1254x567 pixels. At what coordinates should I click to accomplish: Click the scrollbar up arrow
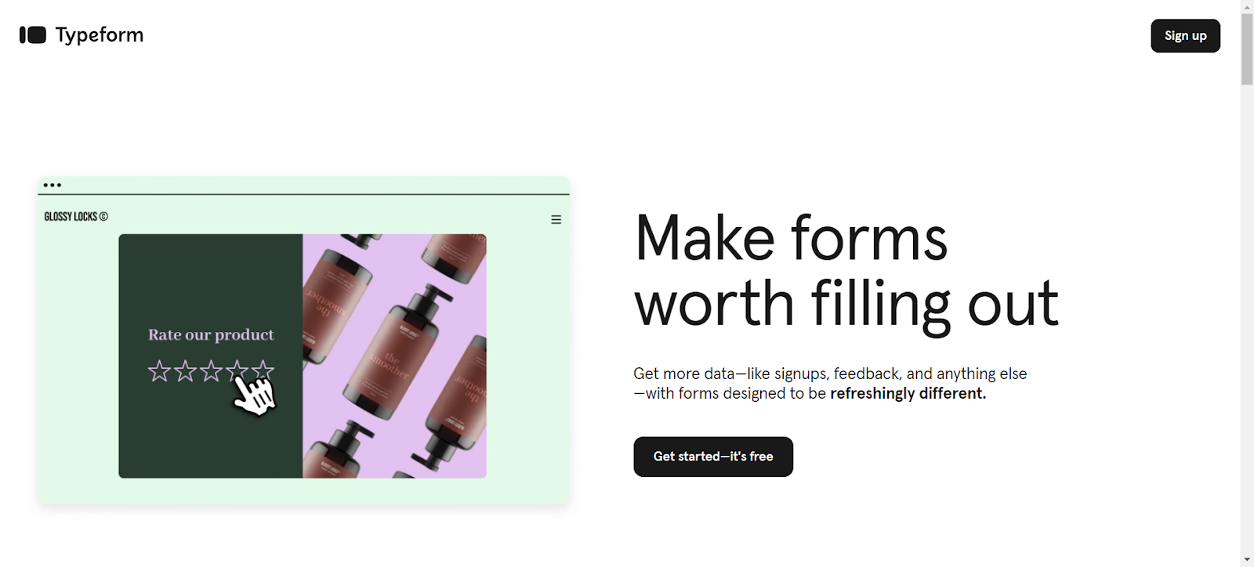coord(1247,7)
